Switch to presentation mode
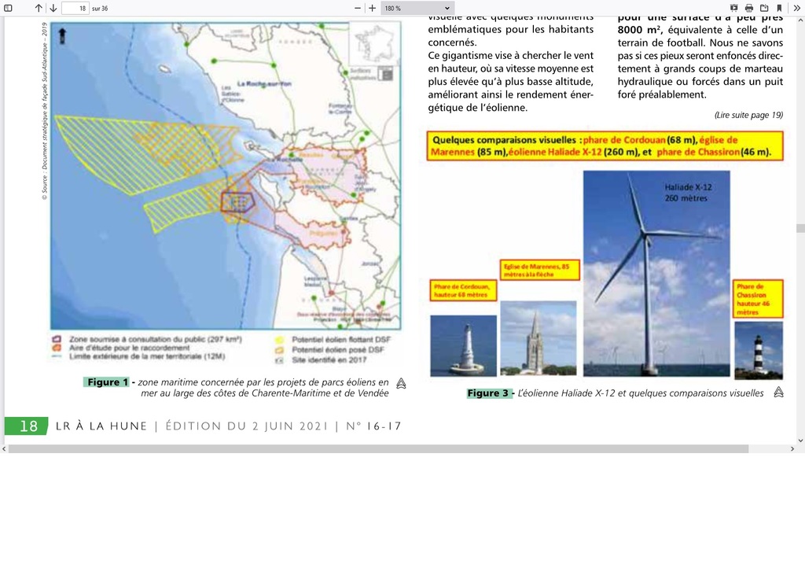Image resolution: width=805 pixels, height=575 pixels. [x=734, y=8]
